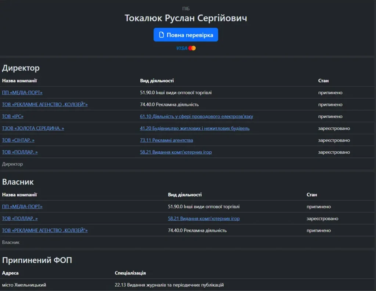Click the Директор section heading

click(x=21, y=68)
